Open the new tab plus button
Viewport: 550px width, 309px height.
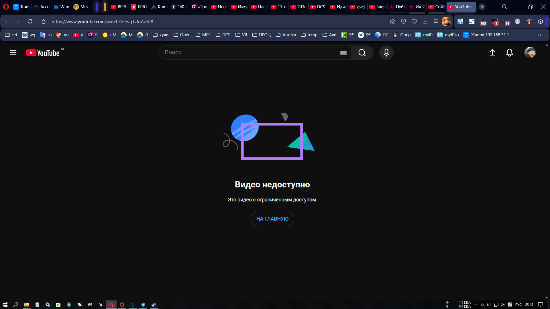pyautogui.click(x=482, y=7)
